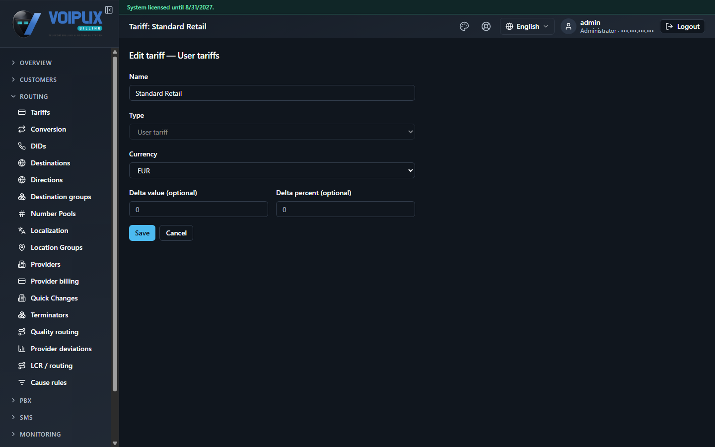Screen dimensions: 715x447
Task: Open the theme palette icon
Action: 464,26
